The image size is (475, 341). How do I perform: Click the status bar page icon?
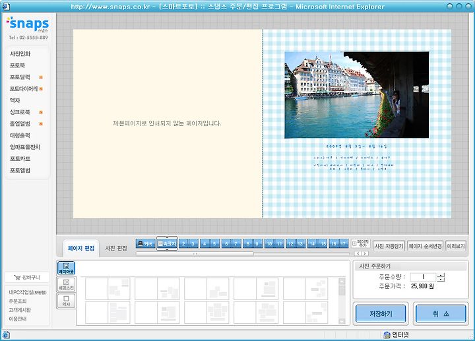(x=6, y=335)
